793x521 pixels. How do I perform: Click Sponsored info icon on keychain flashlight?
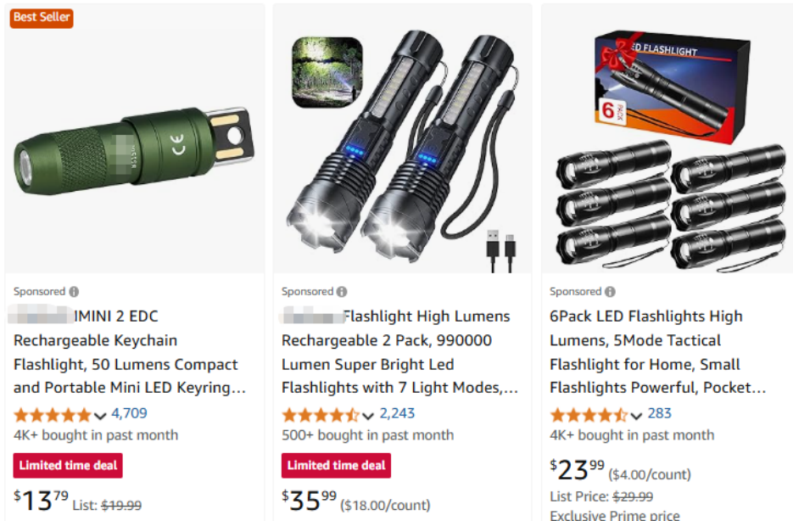point(74,292)
